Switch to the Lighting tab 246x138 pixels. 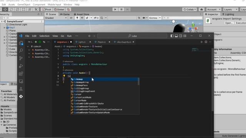coord(228,14)
